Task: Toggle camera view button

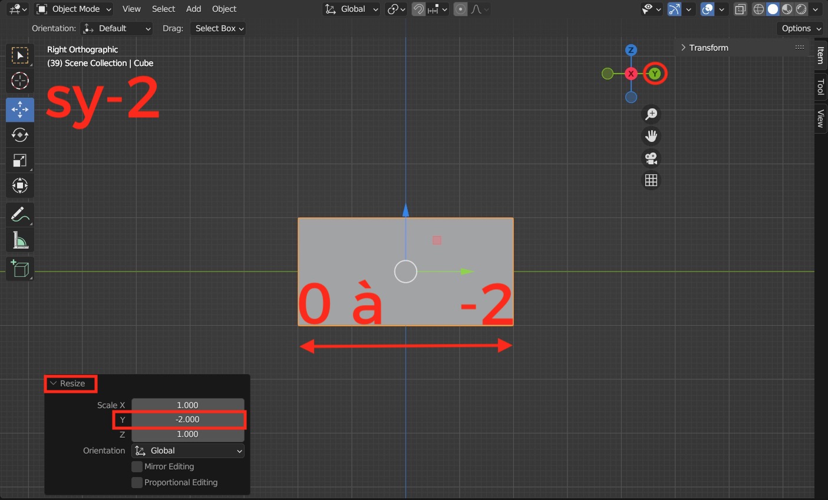Action: click(x=651, y=158)
